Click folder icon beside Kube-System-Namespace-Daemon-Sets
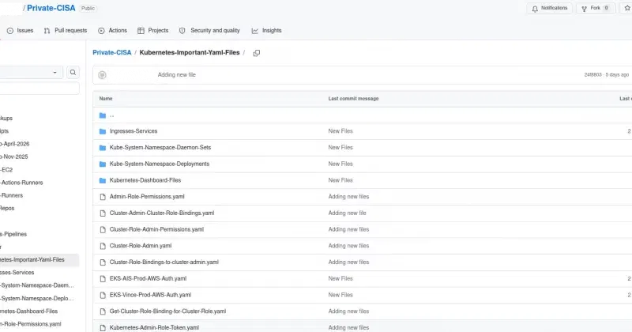This screenshot has height=332, width=632. pos(103,148)
